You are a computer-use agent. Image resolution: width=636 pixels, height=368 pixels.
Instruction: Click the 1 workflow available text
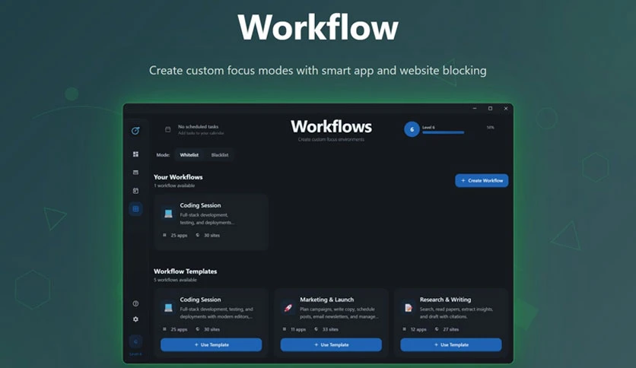(174, 186)
